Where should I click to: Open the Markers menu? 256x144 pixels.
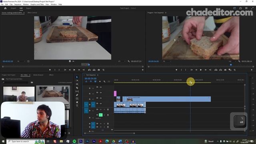[x=26, y=4]
